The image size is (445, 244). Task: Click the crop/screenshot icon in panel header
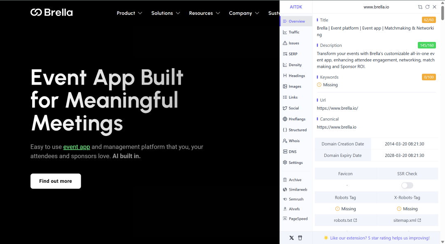pyautogui.click(x=420, y=7)
